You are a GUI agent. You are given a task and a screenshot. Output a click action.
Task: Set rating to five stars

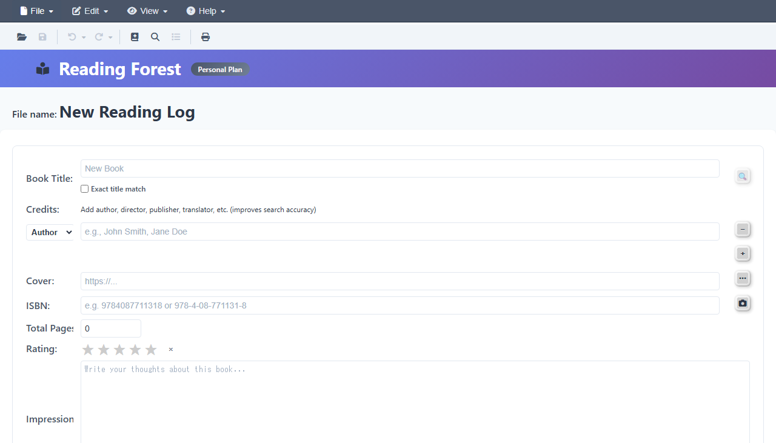[x=151, y=350]
